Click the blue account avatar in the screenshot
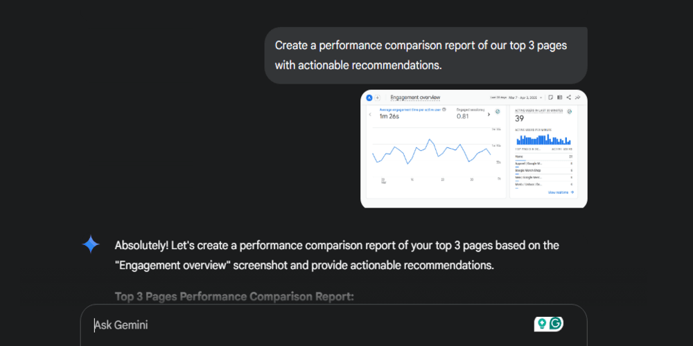Viewport: 693px width, 346px height. tap(369, 98)
